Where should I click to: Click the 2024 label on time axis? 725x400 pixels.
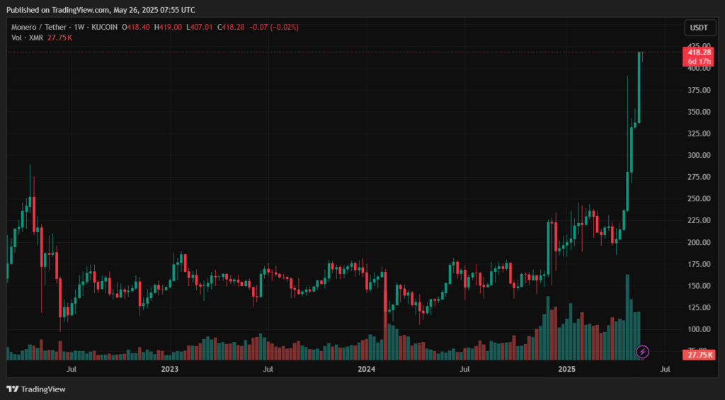[x=366, y=369]
